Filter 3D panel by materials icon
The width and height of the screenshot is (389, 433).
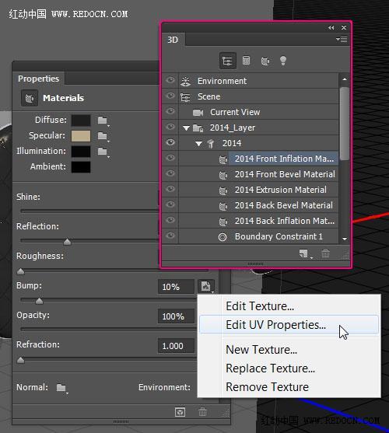pos(265,61)
